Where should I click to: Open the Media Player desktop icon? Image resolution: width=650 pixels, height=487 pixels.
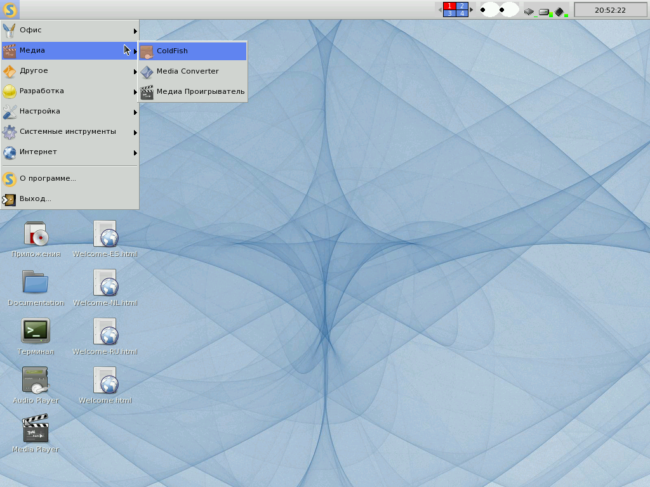[36, 429]
